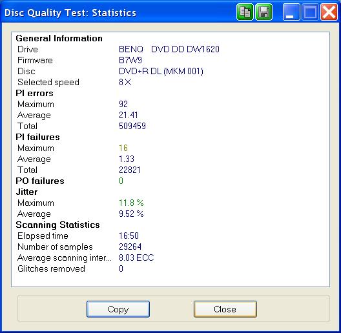The width and height of the screenshot is (341, 333).
Task: Click the floppy disk save icon
Action: (x=263, y=12)
